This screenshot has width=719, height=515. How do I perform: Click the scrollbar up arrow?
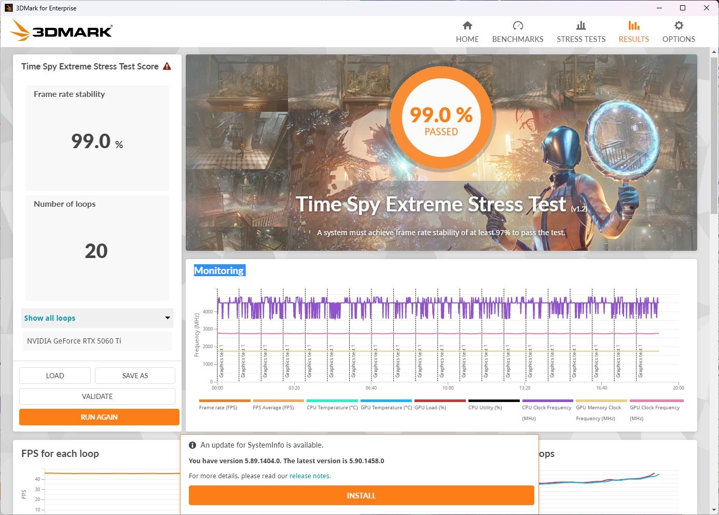714,51
